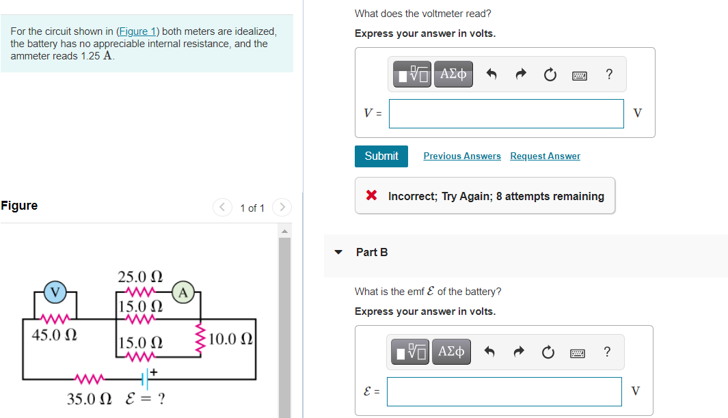Click the redo arrow in Part A toolbar
This screenshot has height=418, width=728.
point(521,74)
